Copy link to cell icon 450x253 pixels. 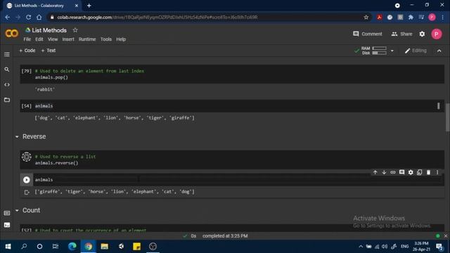click(393, 172)
